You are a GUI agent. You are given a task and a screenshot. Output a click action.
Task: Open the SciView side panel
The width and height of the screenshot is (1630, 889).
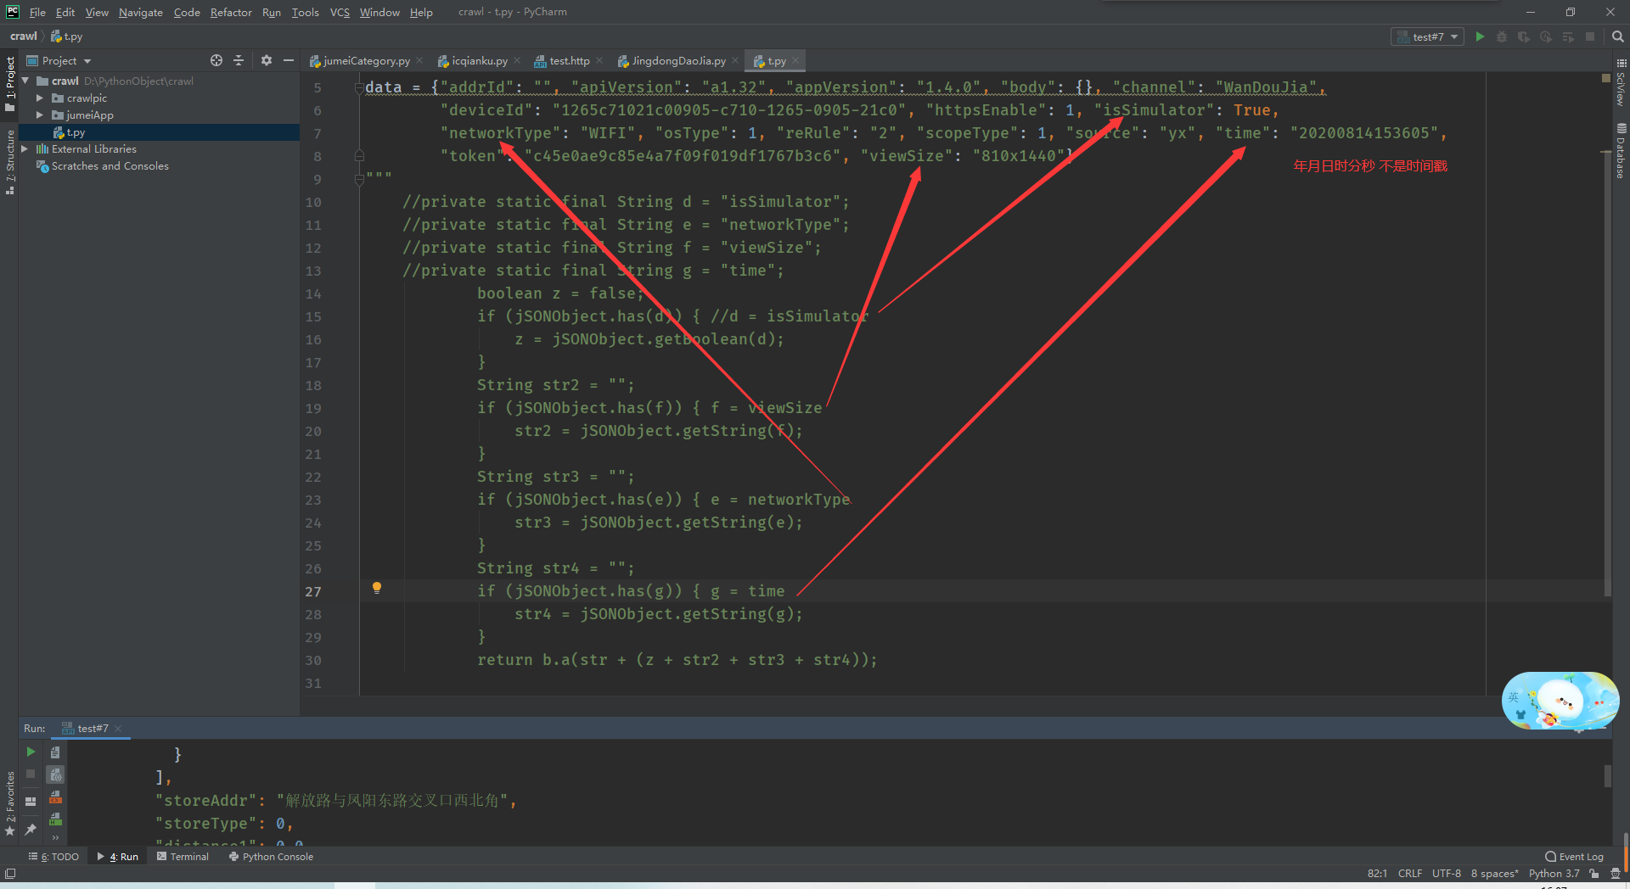click(1621, 82)
